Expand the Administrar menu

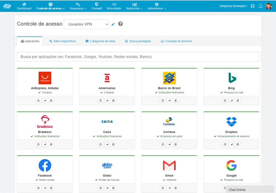(156, 6)
